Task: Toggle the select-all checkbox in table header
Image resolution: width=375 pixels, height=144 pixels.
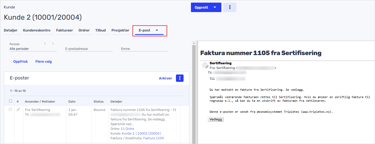Action: tap(11, 101)
